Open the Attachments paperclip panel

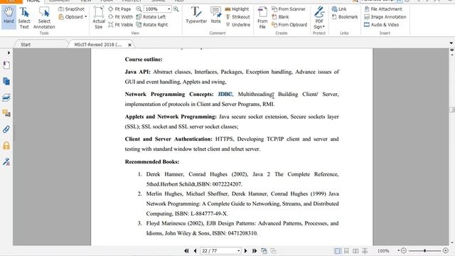[6, 129]
